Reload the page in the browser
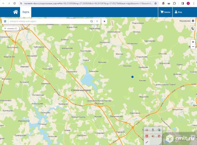 (x=15, y=3)
